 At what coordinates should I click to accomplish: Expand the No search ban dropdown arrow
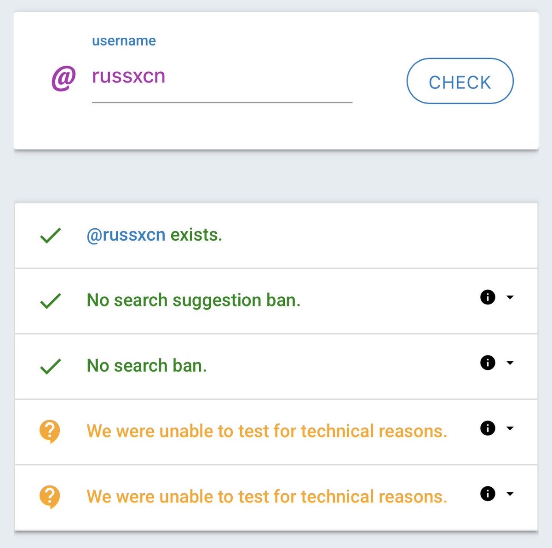pyautogui.click(x=510, y=363)
